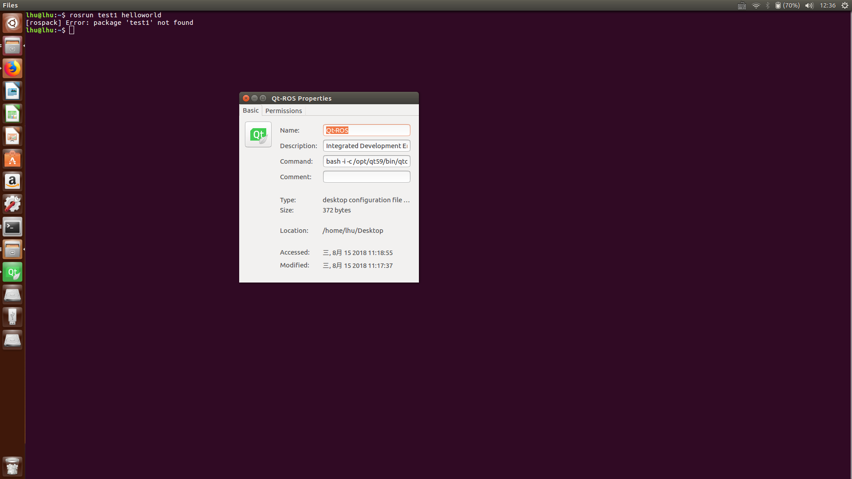Switch to the Terminal dock icon
Image resolution: width=852 pixels, height=479 pixels.
point(12,227)
